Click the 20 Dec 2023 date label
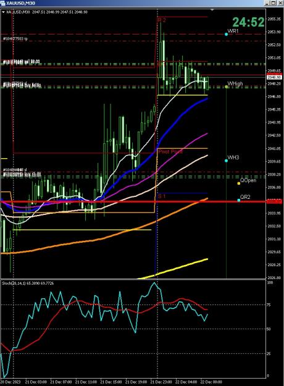Image resolution: width=284 pixels, height=386 pixels. click(10, 382)
